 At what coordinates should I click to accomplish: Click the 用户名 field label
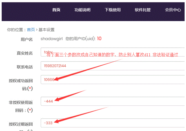point(27,40)
